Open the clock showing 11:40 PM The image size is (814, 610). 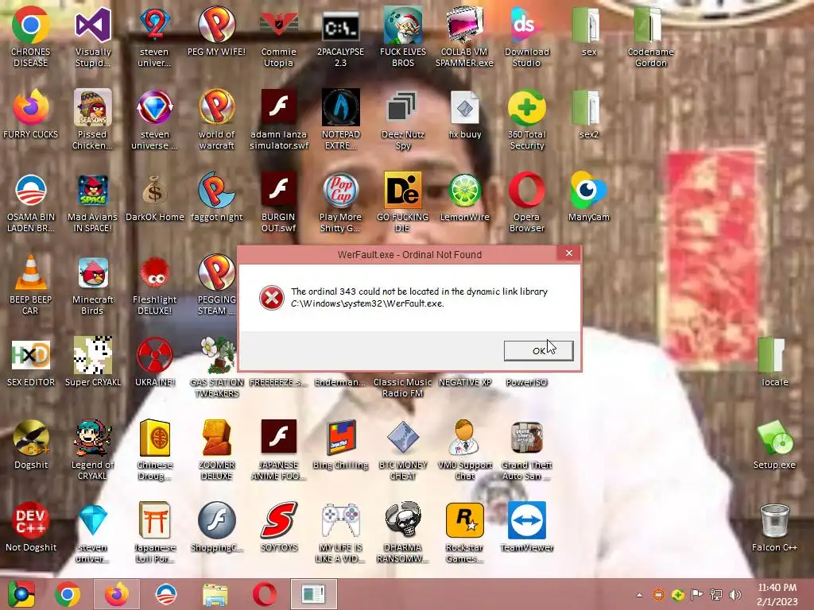tap(777, 594)
